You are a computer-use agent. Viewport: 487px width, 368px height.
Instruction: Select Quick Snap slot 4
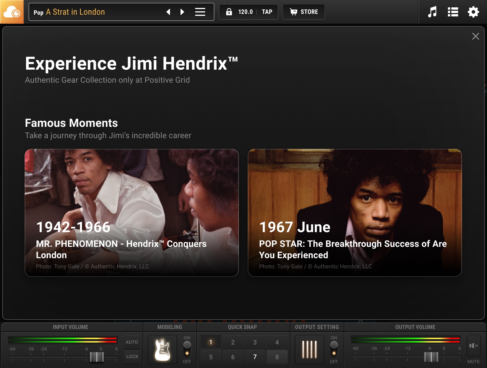click(x=277, y=342)
